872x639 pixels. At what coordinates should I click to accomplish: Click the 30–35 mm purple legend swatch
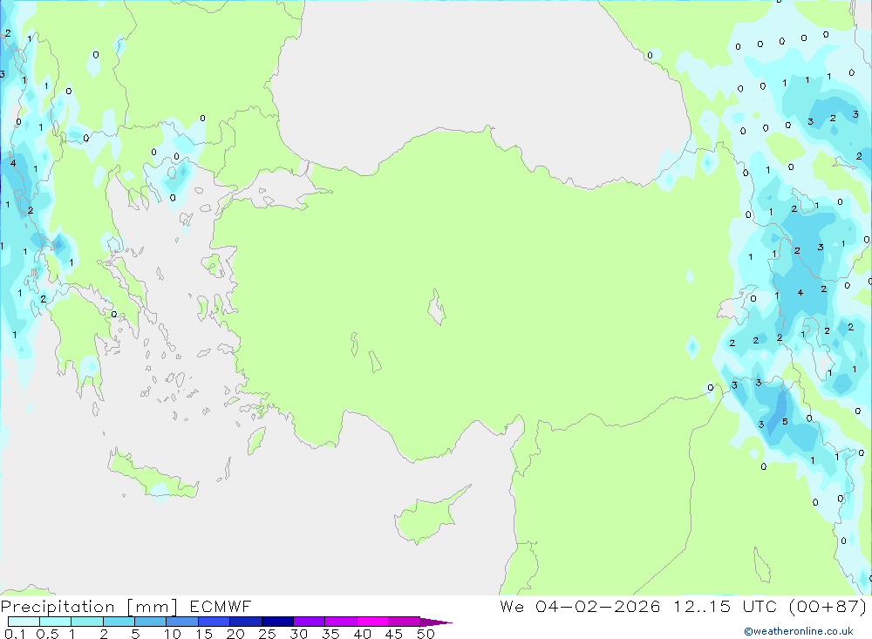pos(310,622)
